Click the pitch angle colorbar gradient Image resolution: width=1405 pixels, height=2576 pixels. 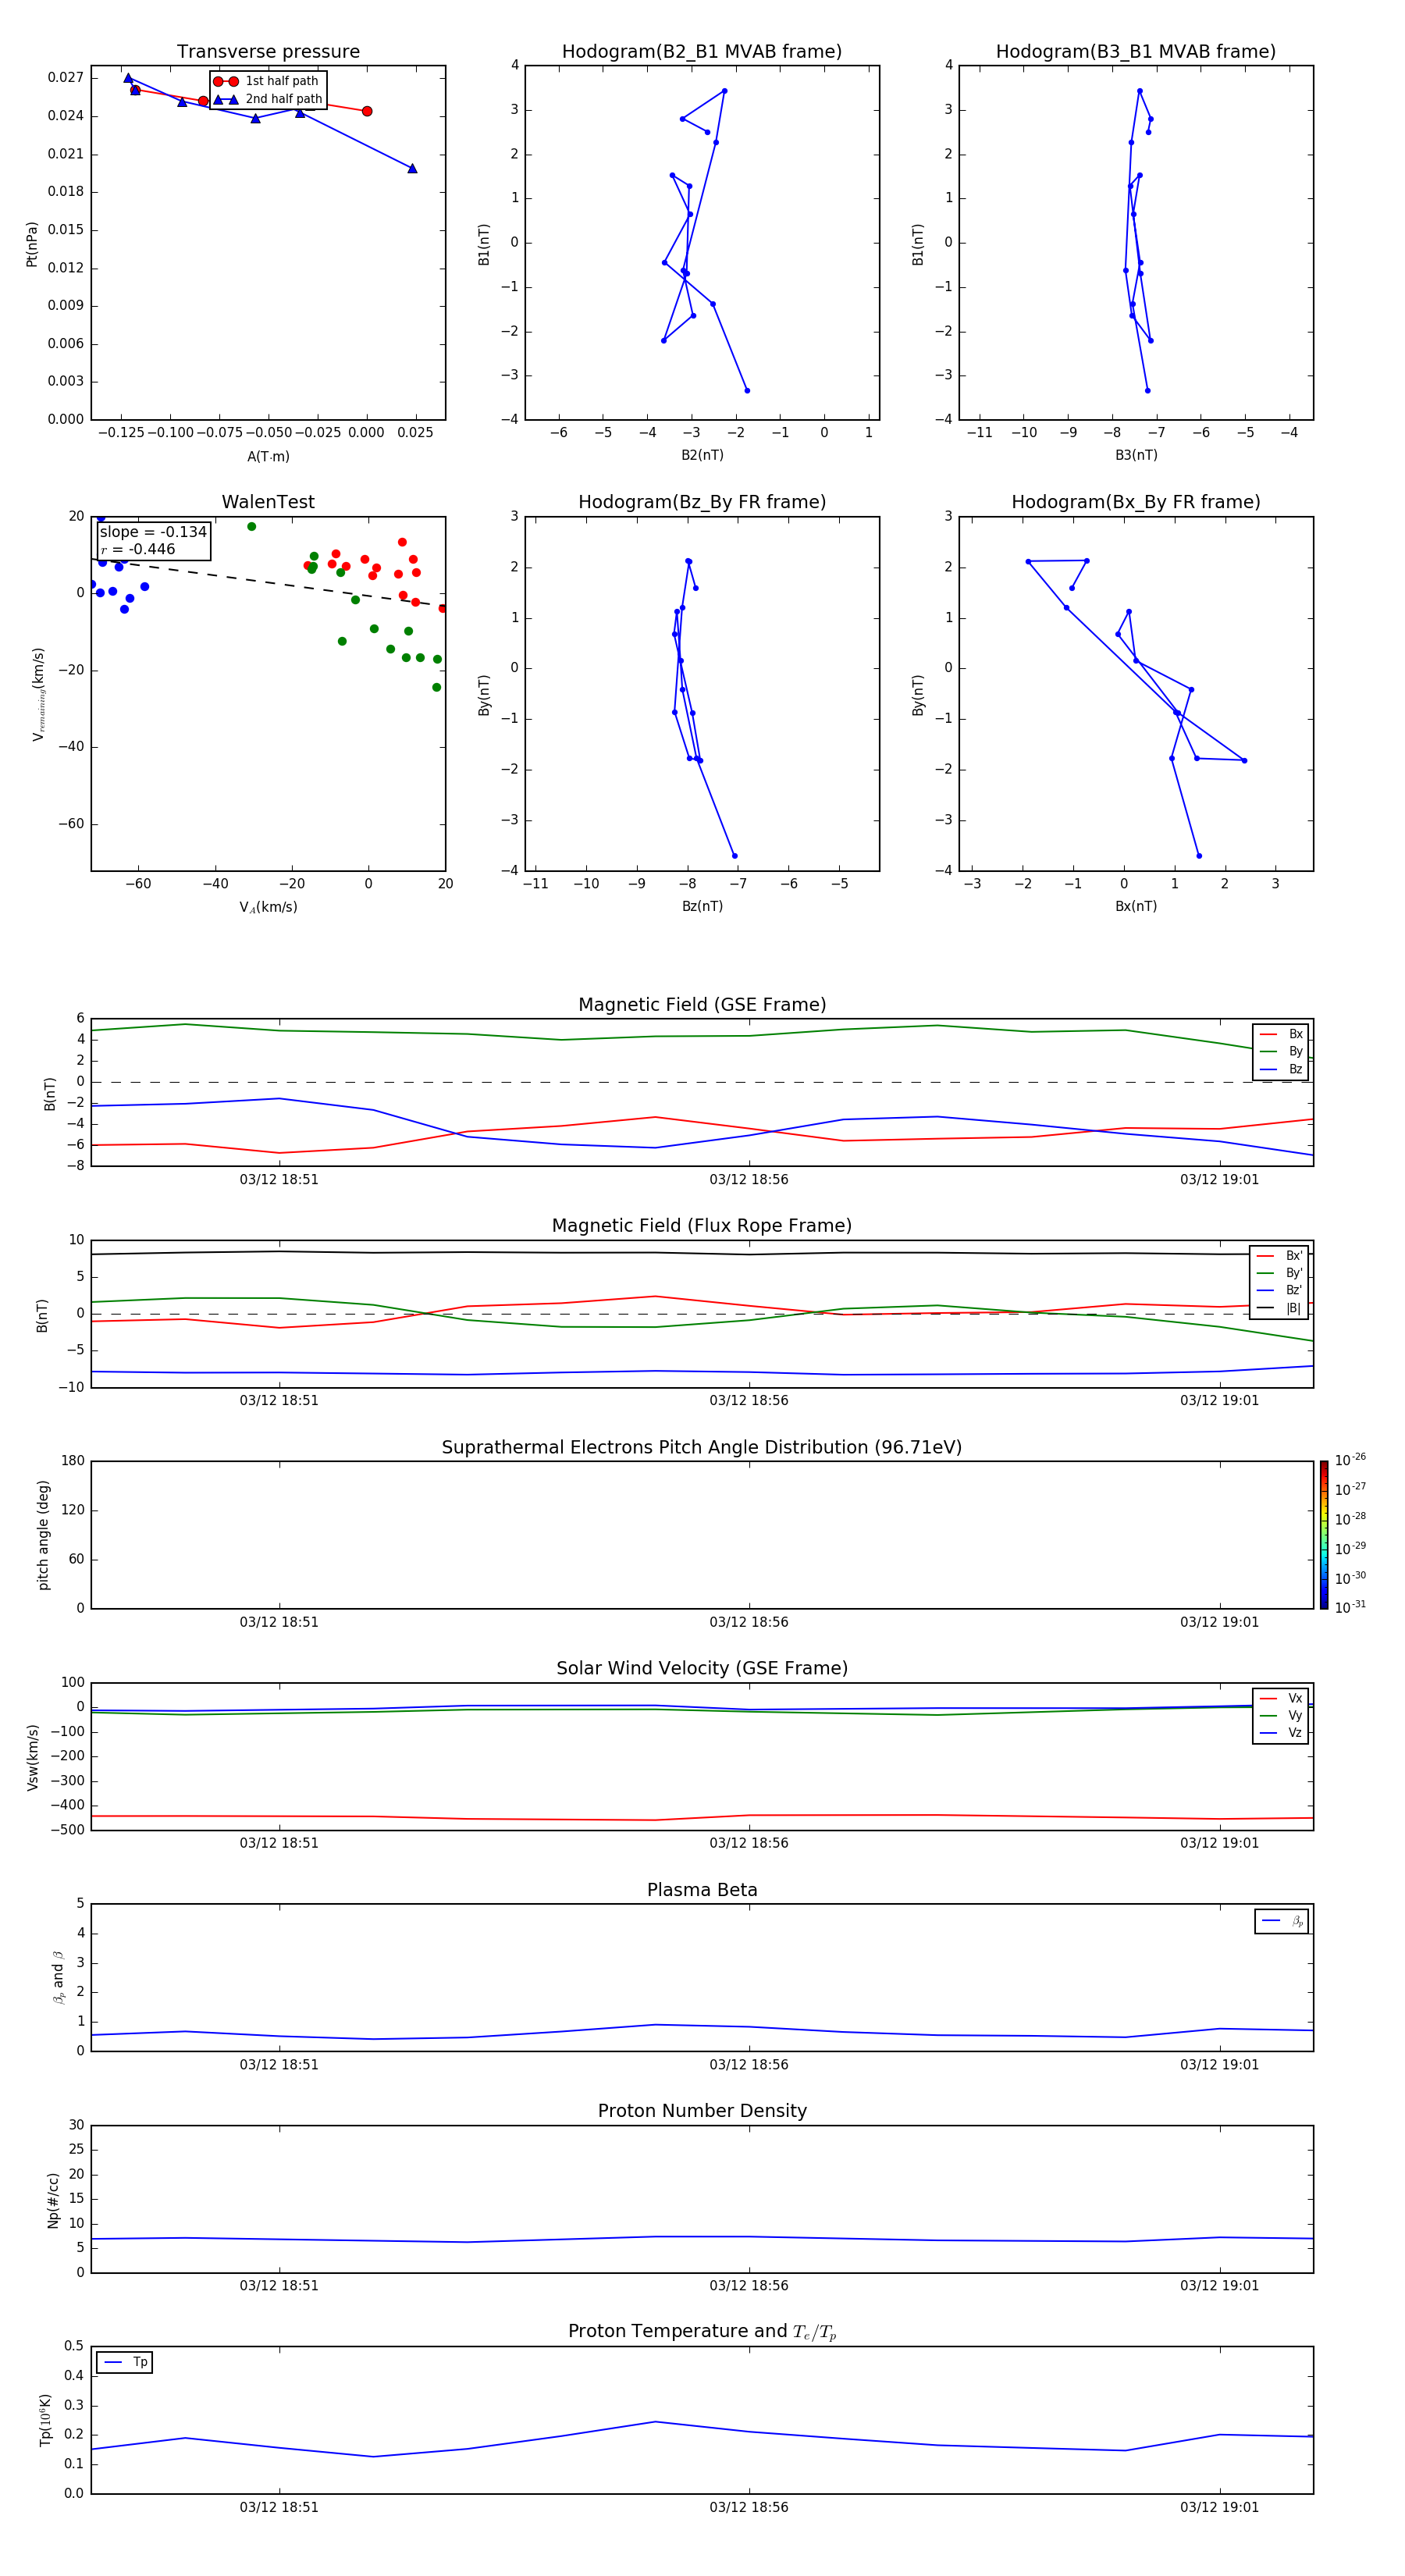tap(1324, 1535)
